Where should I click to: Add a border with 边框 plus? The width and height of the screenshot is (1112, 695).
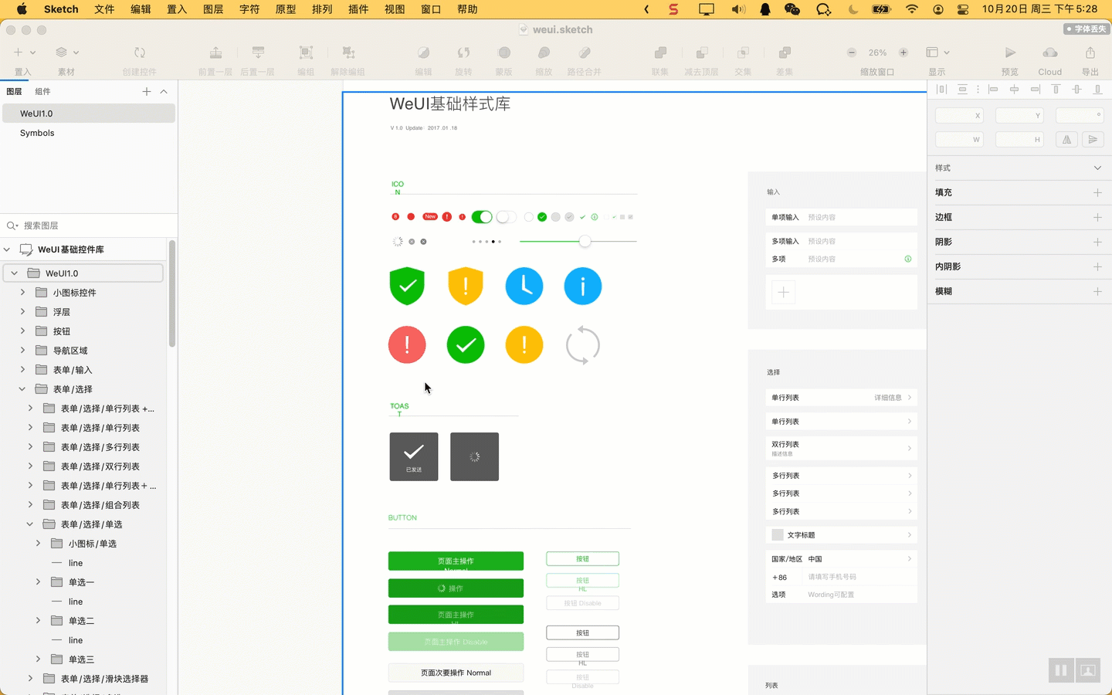1097,217
